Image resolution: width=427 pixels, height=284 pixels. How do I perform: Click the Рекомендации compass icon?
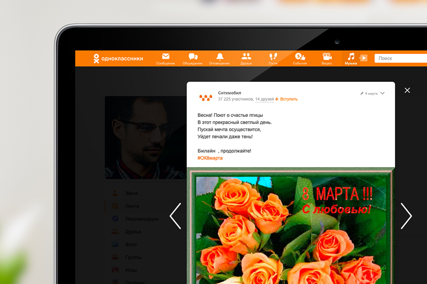[115, 219]
